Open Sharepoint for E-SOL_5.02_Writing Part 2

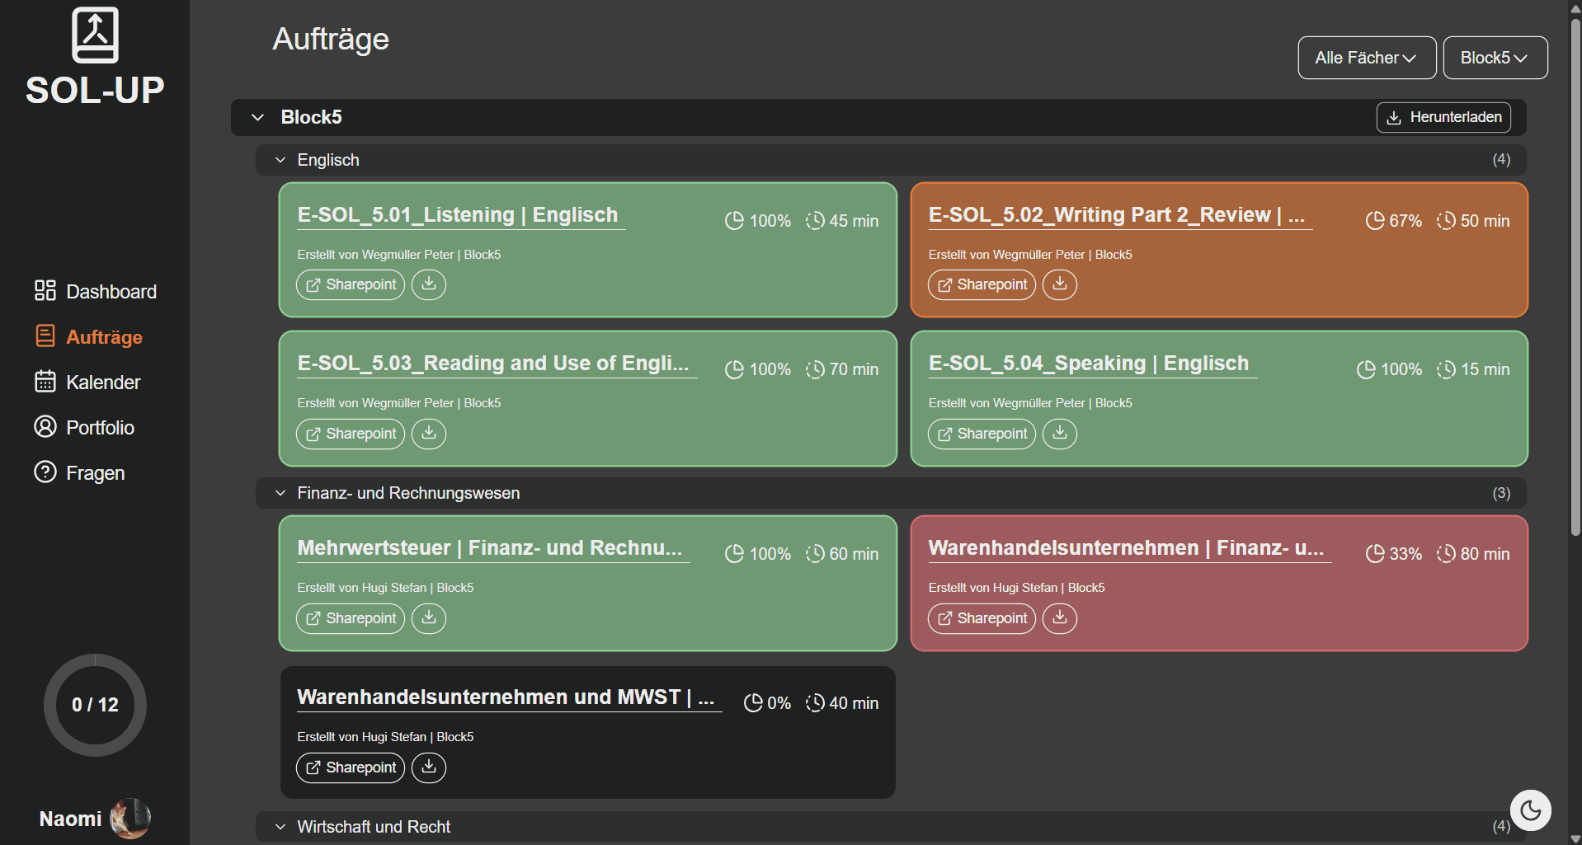982,284
